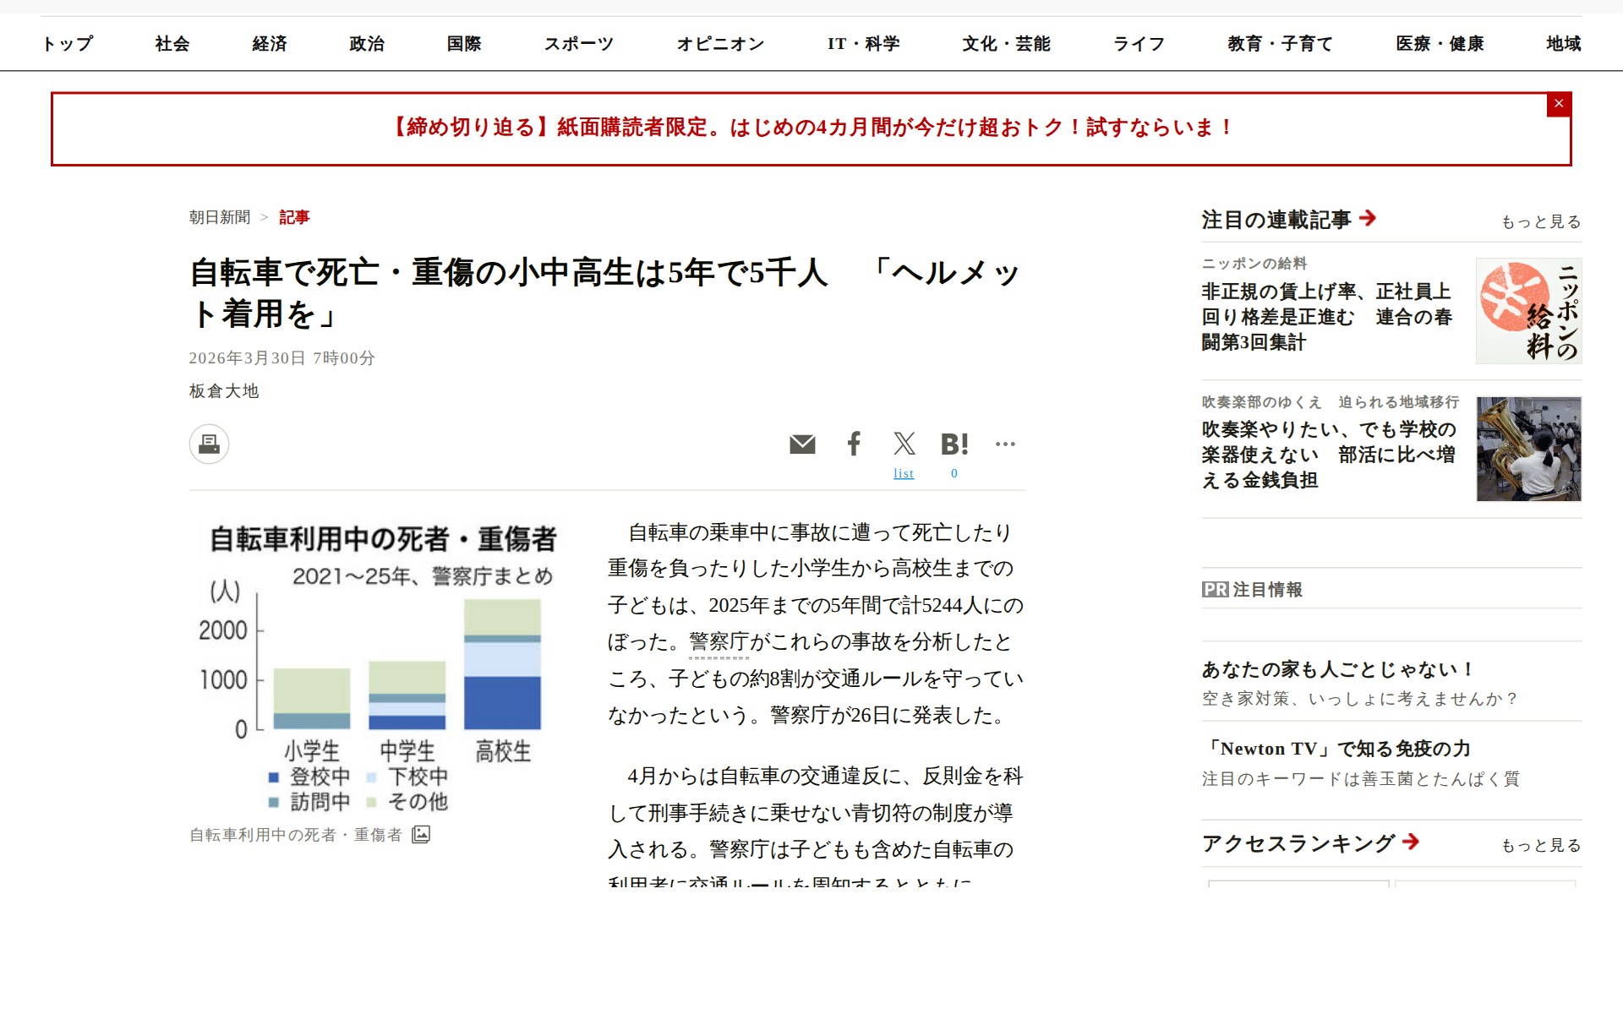Open the image gallery icon next to the chart caption
Image resolution: width=1623 pixels, height=1014 pixels.
point(420,834)
